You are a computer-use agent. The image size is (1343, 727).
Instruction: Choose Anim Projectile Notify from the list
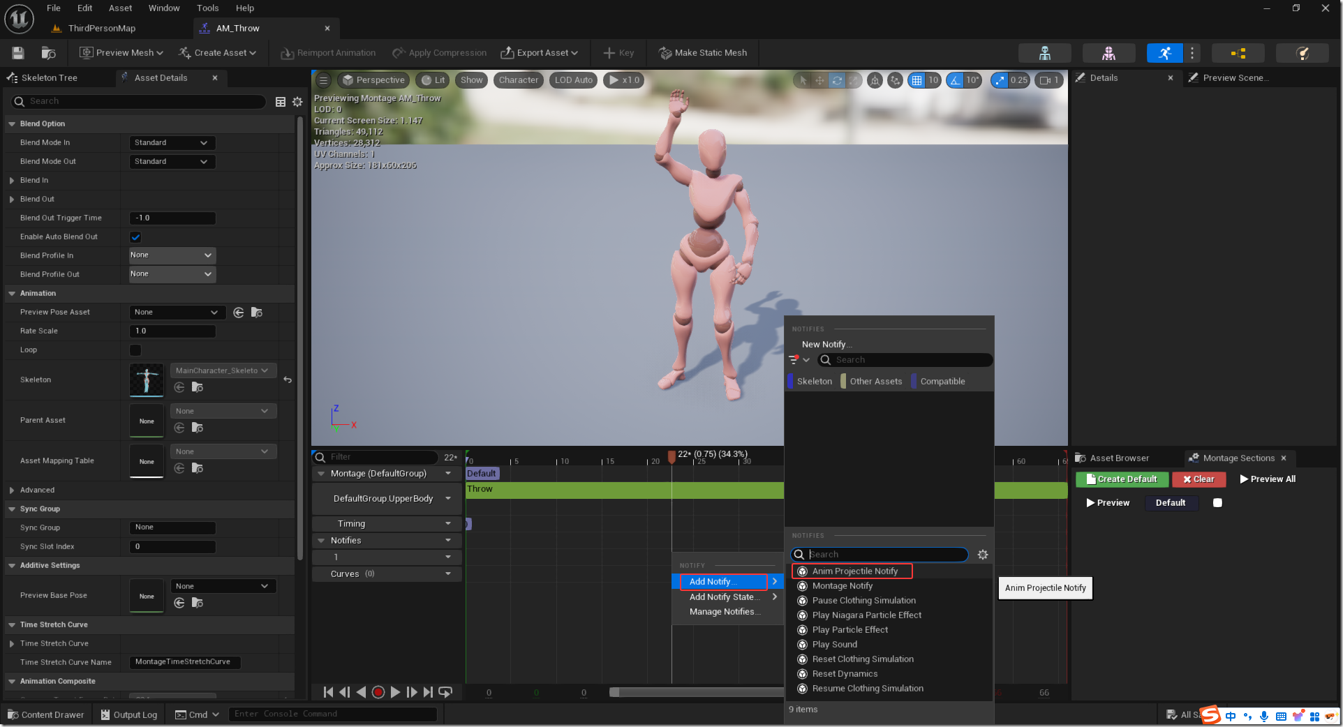(x=854, y=571)
